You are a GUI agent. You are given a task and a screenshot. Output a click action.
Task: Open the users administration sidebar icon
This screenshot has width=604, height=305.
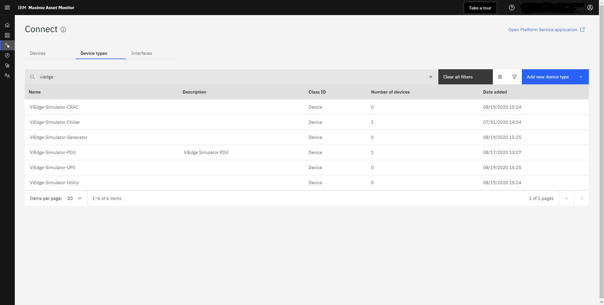click(7, 76)
